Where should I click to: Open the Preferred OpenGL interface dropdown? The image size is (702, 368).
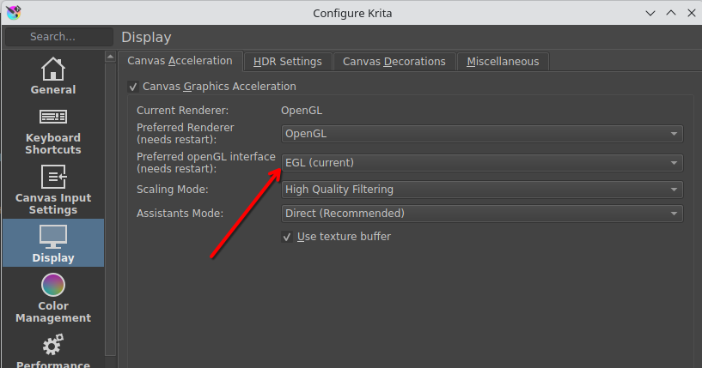pos(482,163)
